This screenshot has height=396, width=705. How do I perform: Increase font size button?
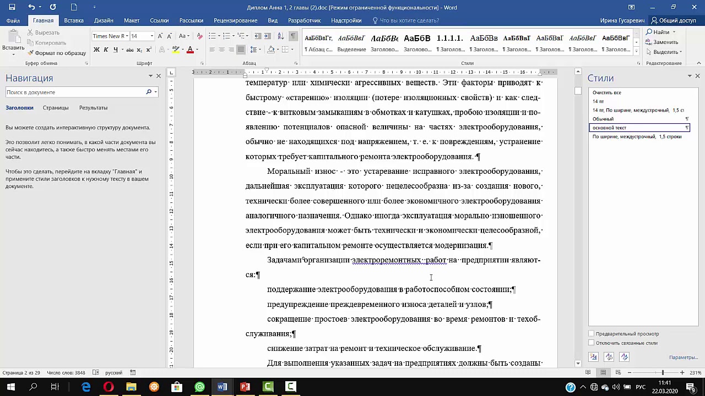click(x=160, y=36)
